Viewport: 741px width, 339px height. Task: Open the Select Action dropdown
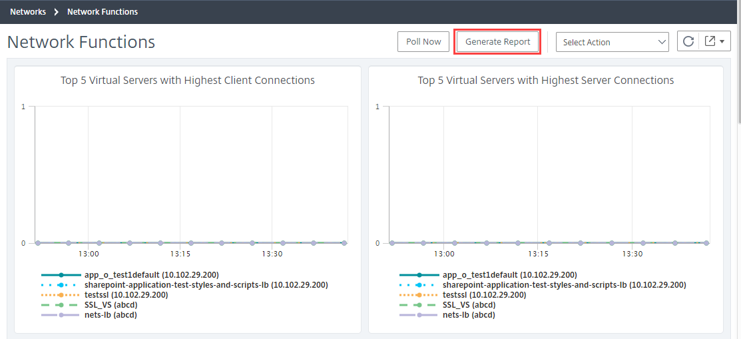pos(613,42)
